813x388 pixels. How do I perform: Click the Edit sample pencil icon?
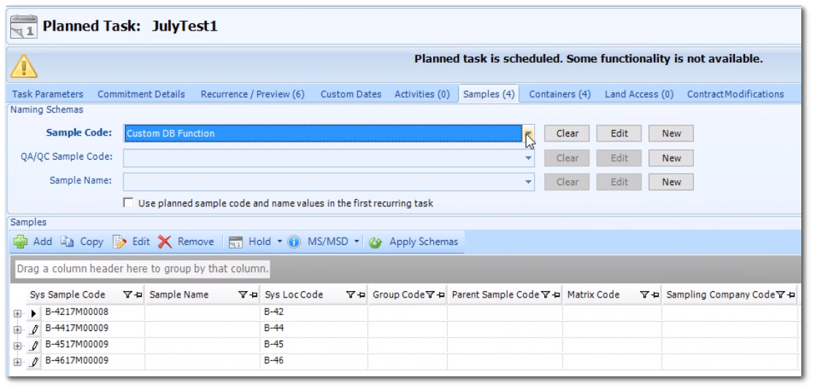pyautogui.click(x=119, y=242)
